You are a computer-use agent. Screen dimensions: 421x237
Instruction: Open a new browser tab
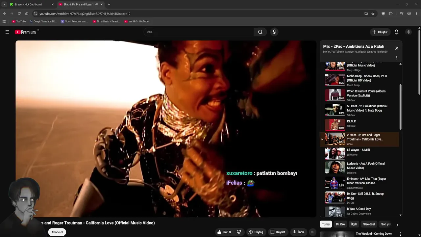tap(109, 4)
